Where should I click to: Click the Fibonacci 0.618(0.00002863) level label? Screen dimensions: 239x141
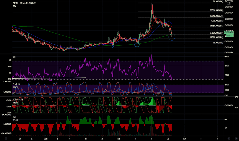click(x=216, y=26)
